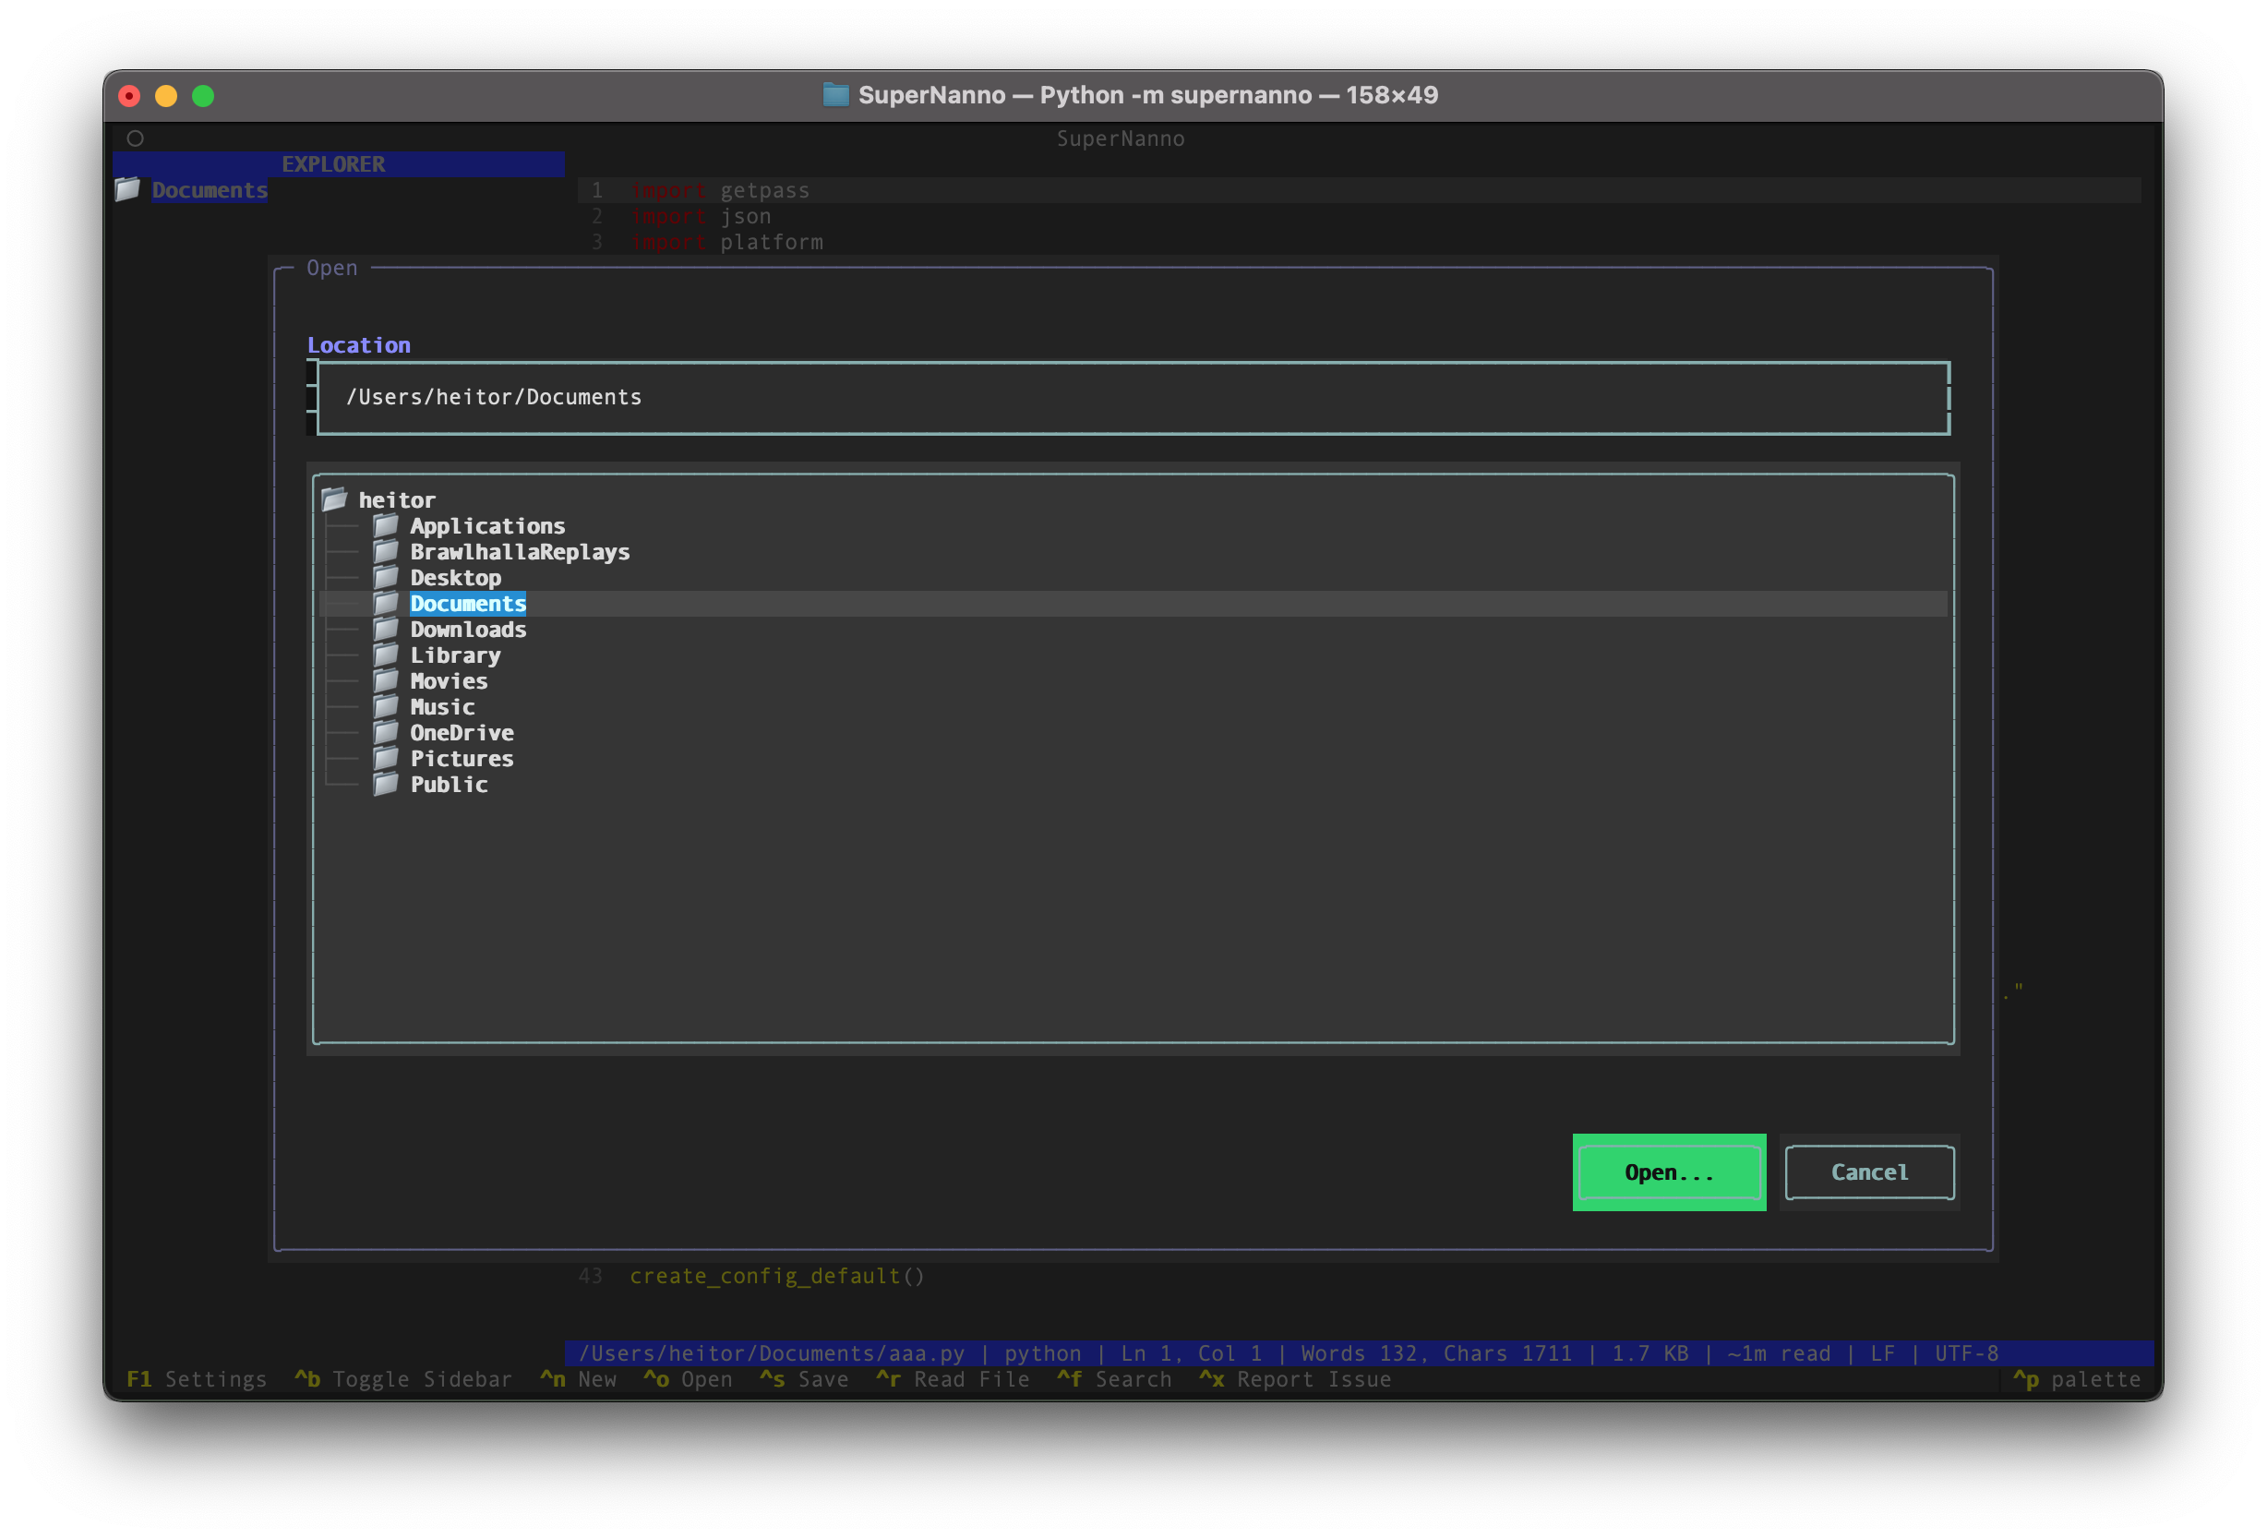Screen dimensions: 2267x1538
Task: Click the Documents folder icon in dialog tree
Action: coord(386,603)
